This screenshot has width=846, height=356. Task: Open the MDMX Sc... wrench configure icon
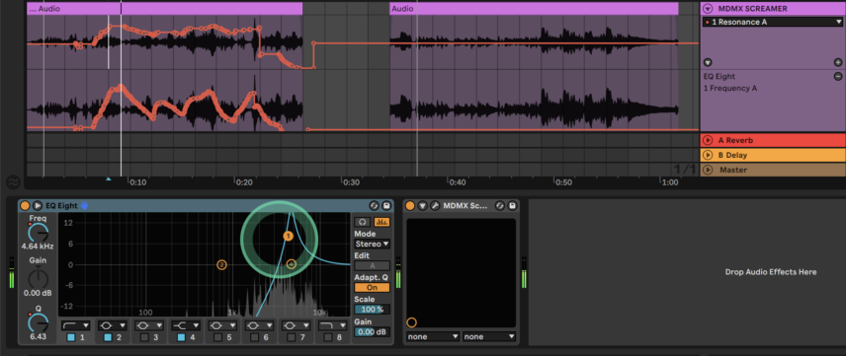[x=434, y=206]
